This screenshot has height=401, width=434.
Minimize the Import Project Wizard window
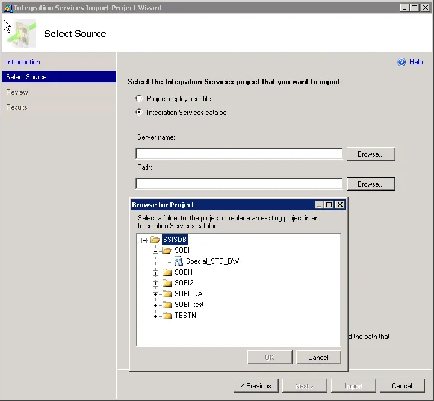(405, 8)
